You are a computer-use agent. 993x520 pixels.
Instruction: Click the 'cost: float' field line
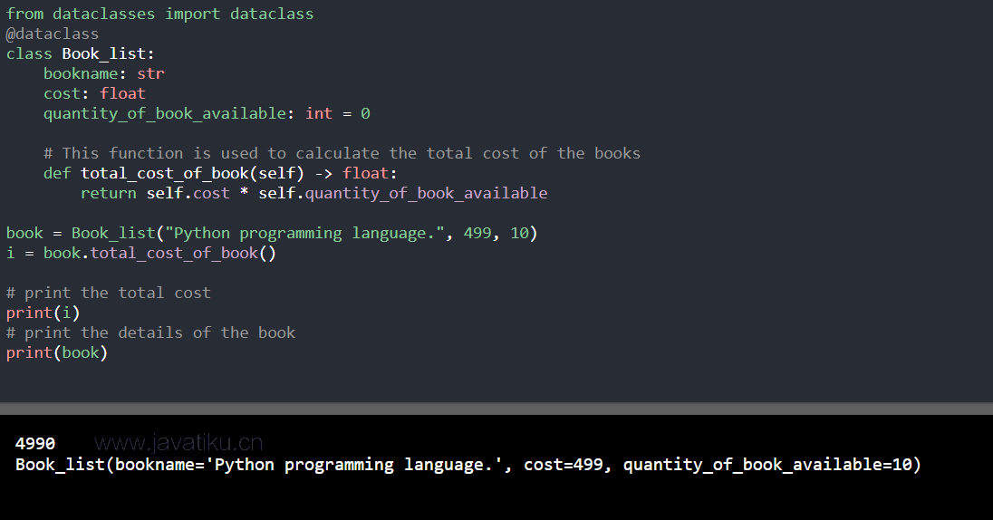point(94,93)
